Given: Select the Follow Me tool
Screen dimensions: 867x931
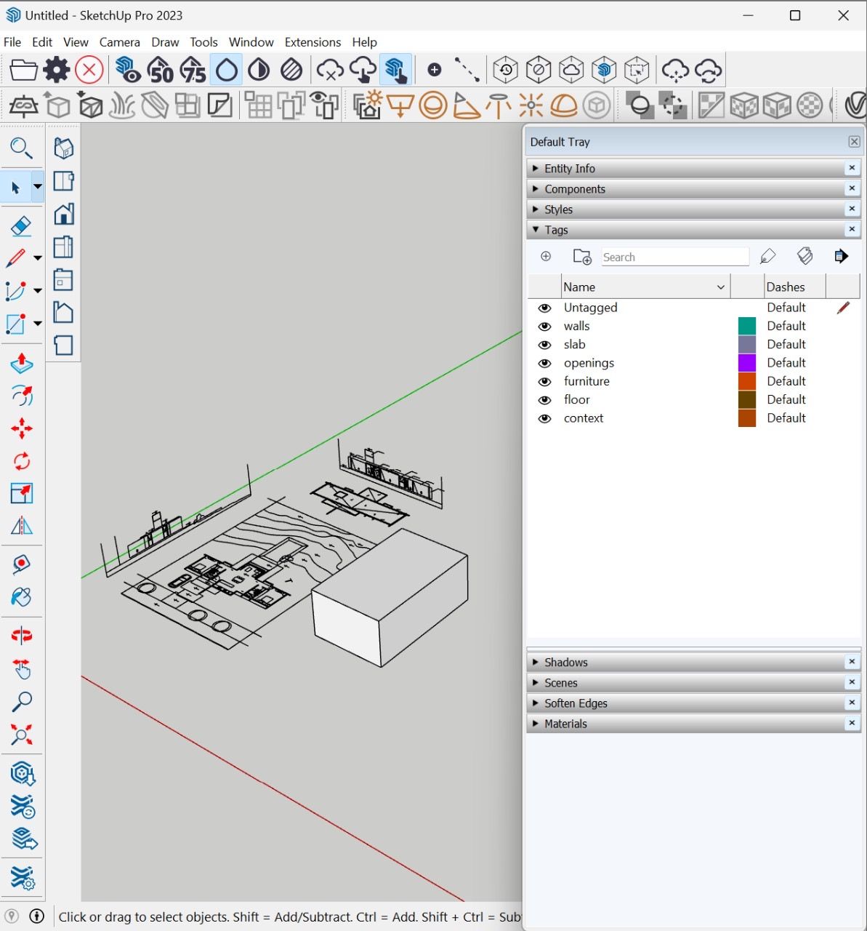Looking at the screenshot, I should [x=22, y=396].
